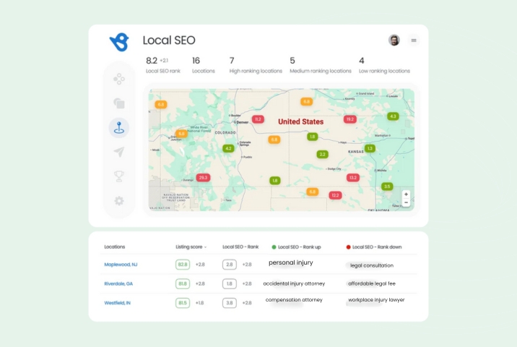Click the 4 Low ranking locations stat
The width and height of the screenshot is (517, 347).
tap(384, 65)
